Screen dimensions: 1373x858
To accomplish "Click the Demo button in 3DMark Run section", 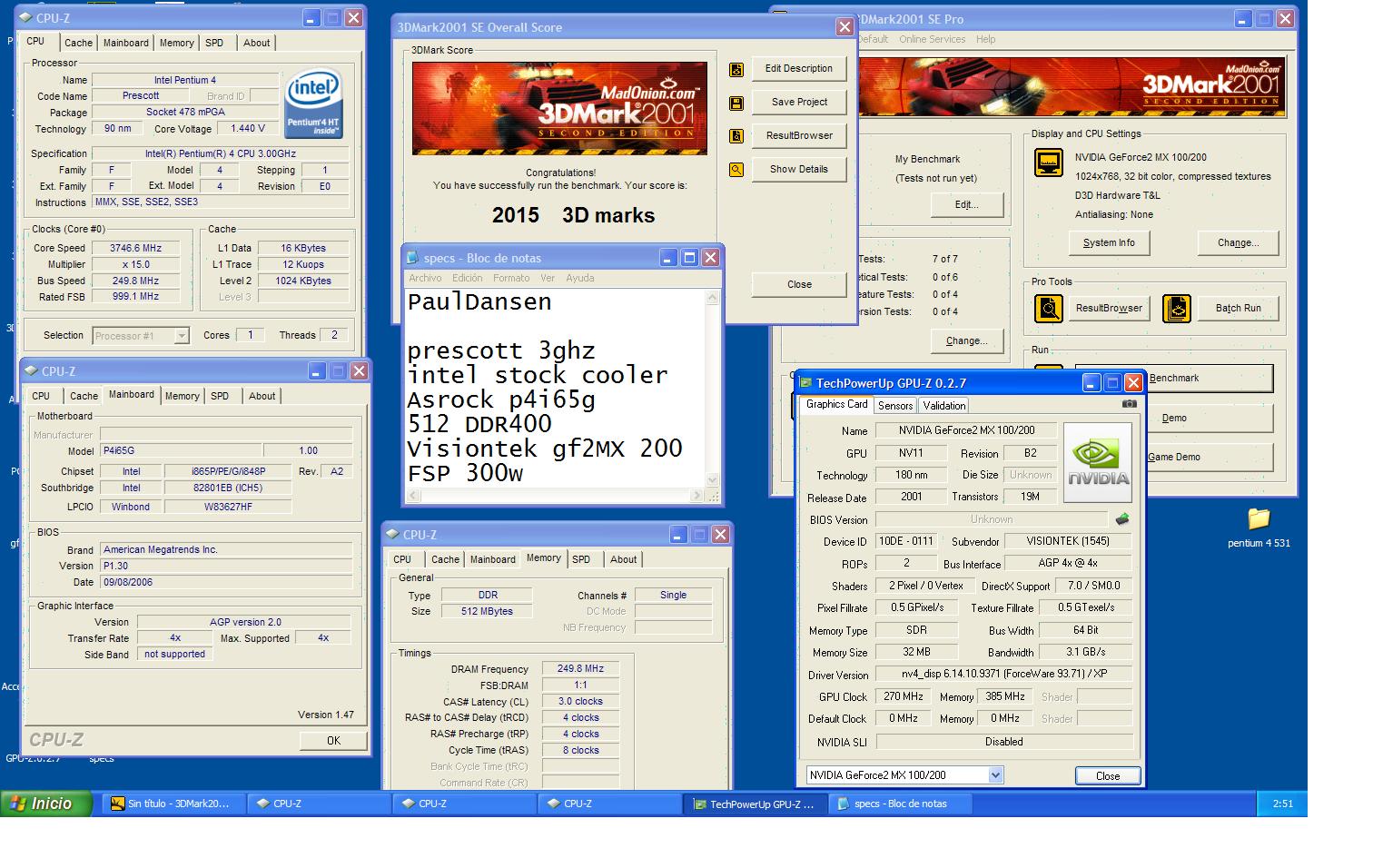I will [1175, 419].
